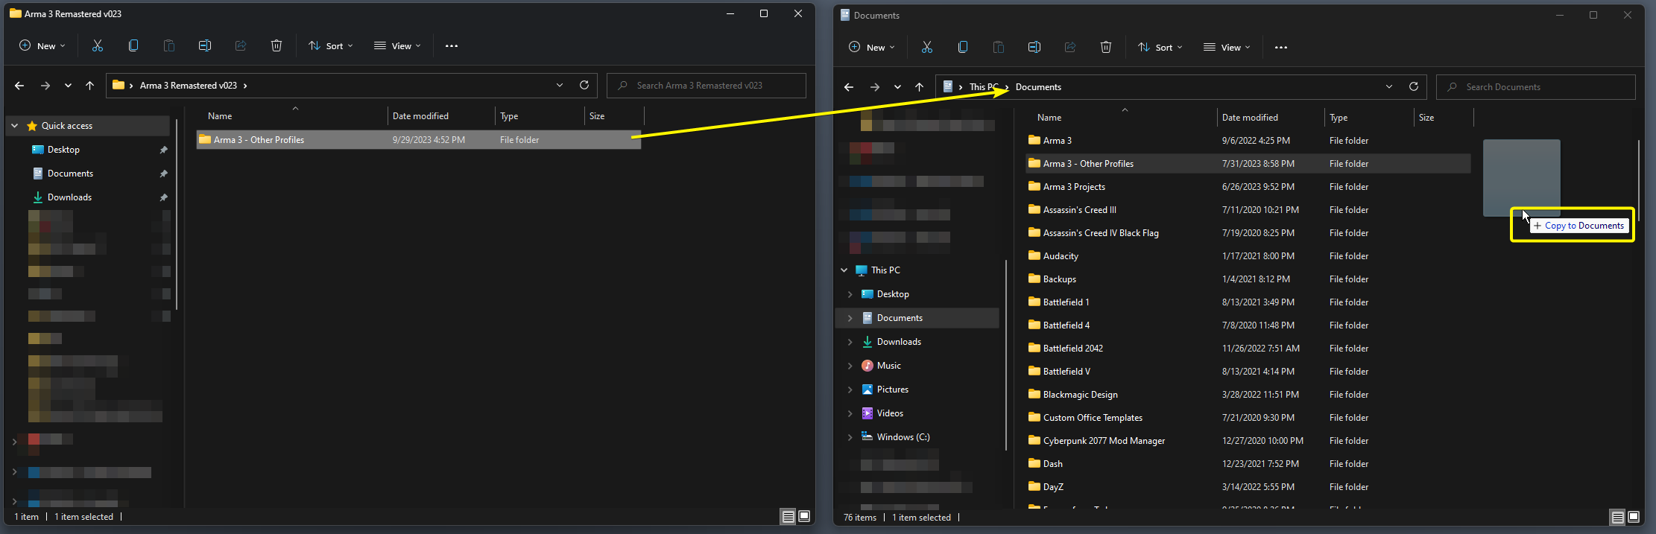Select Cyberpunk 2077 Mod Manager folder
The height and width of the screenshot is (534, 1656).
pyautogui.click(x=1248, y=441)
